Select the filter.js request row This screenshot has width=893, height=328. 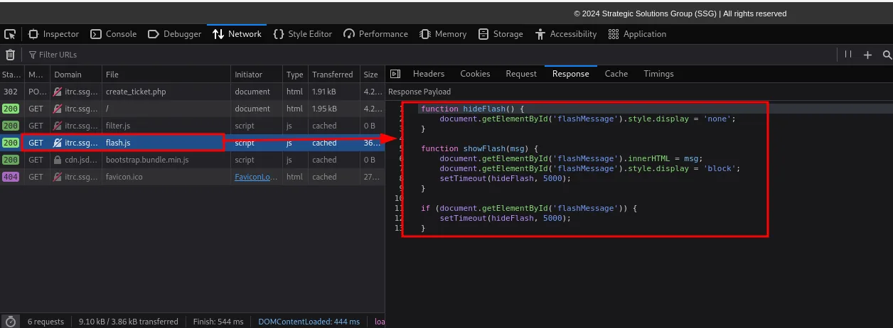(x=192, y=126)
